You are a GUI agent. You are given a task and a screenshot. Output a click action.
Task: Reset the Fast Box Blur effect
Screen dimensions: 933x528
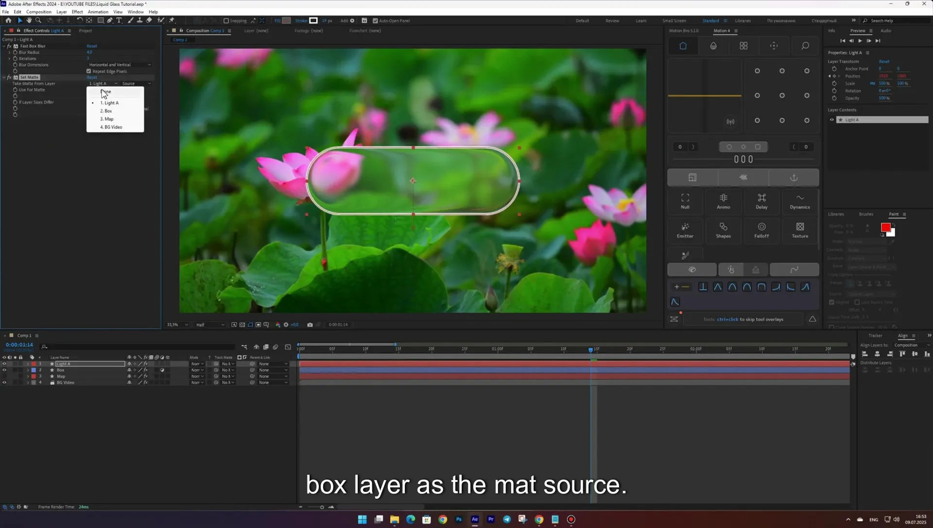(x=92, y=46)
